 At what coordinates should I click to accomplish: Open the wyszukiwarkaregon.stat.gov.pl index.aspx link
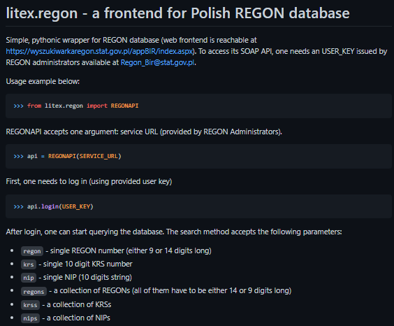[x=99, y=51]
